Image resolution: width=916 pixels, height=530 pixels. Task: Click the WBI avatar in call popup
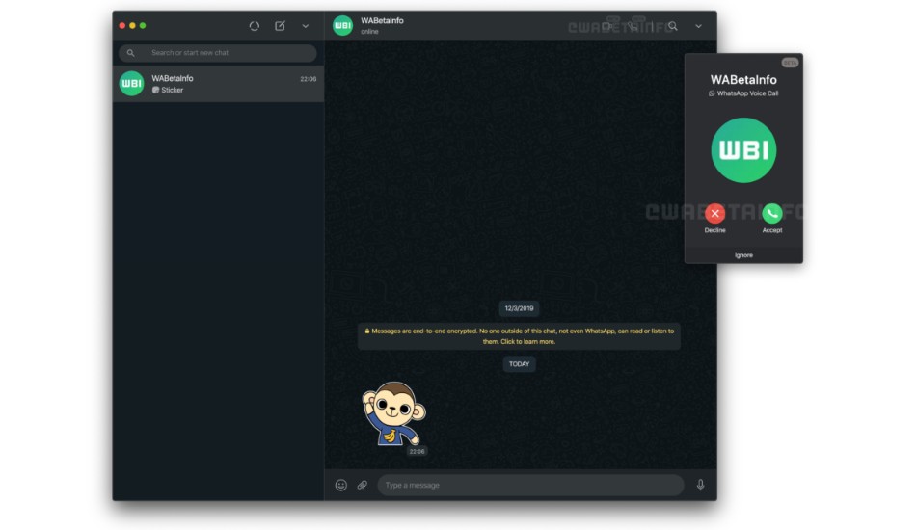(x=743, y=150)
